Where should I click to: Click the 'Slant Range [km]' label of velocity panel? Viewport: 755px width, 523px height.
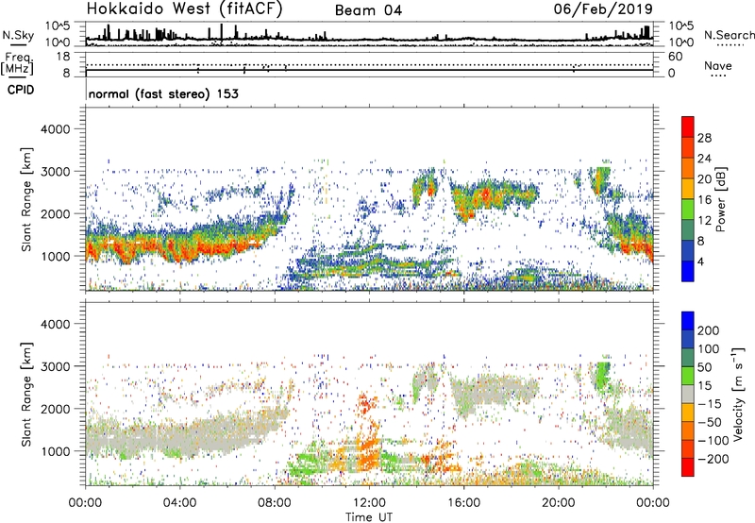[x=26, y=395]
